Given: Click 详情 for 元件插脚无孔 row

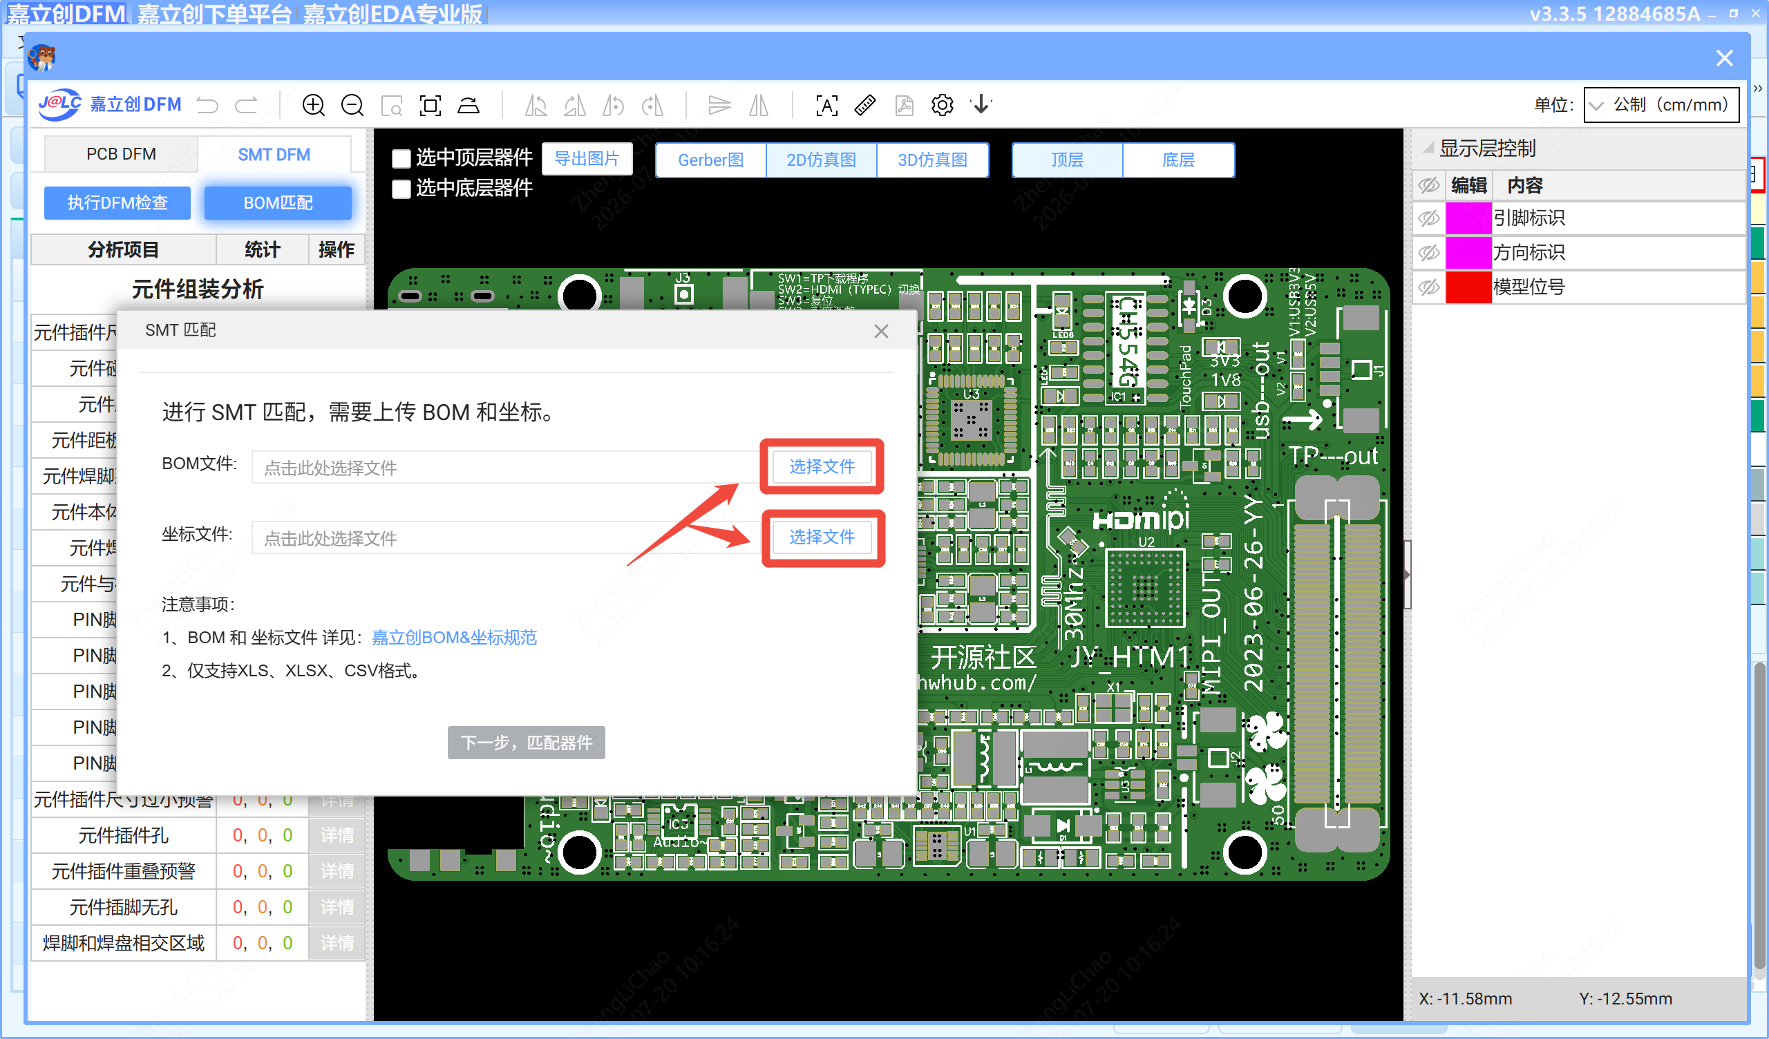Looking at the screenshot, I should [337, 907].
